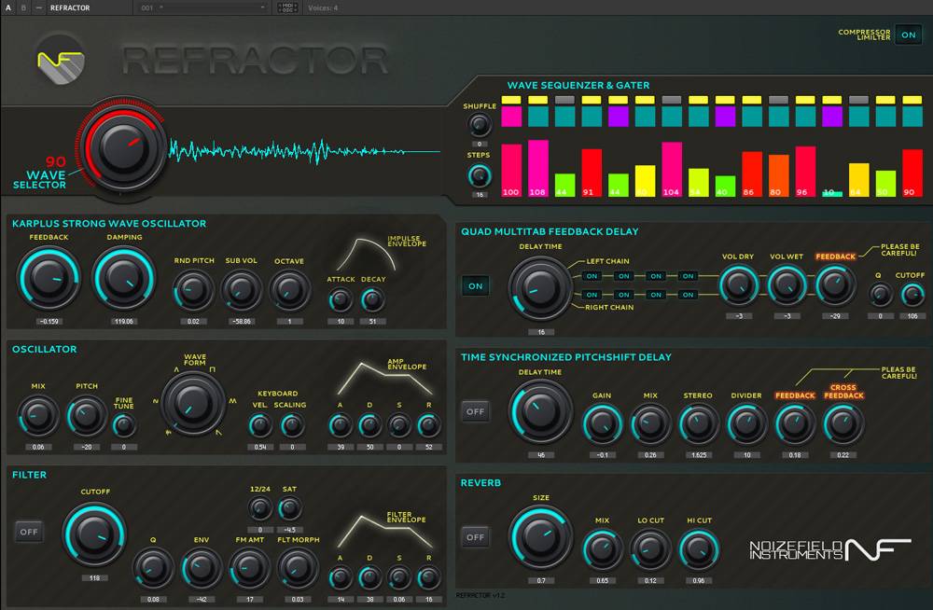Click the Voices: 4 setting
This screenshot has width=933, height=610.
(x=323, y=7)
